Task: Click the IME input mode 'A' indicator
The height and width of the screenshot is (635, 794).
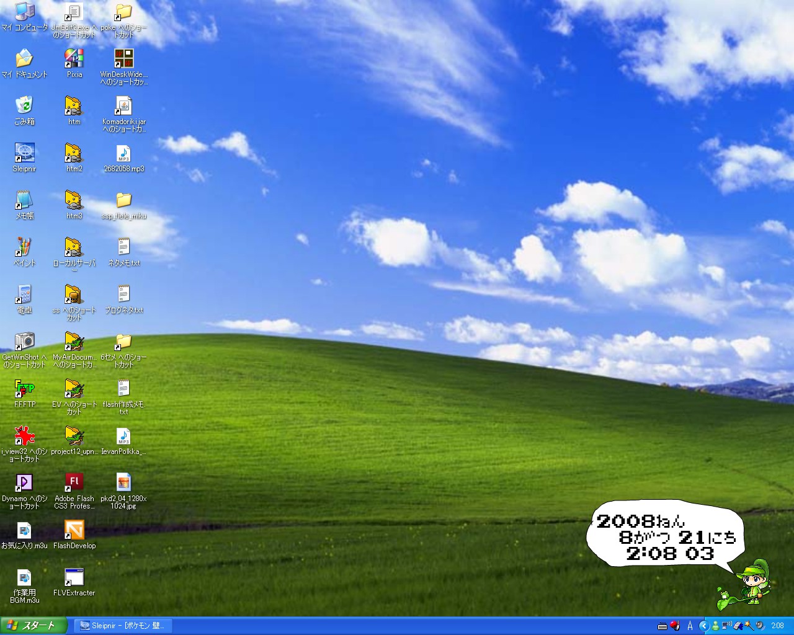Action: tap(690, 626)
